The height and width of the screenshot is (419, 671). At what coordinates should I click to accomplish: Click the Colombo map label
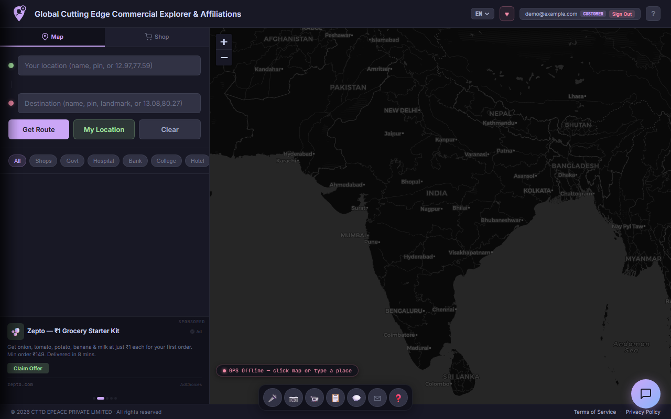pos(437,384)
